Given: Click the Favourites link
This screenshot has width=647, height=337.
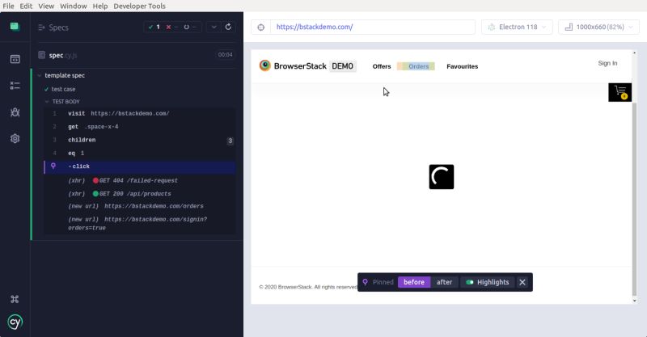Looking at the screenshot, I should click(x=462, y=66).
